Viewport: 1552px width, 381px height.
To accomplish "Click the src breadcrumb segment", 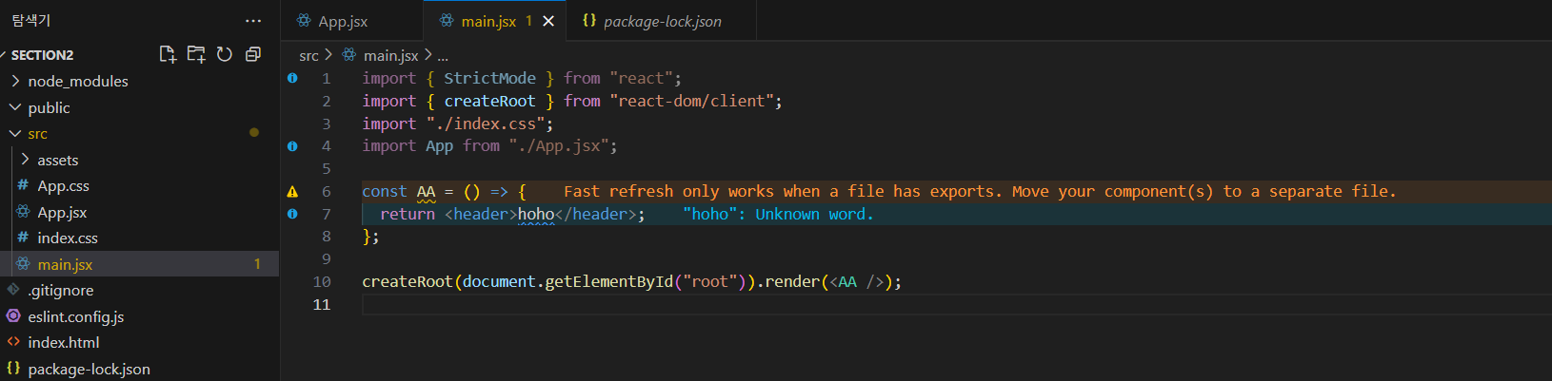I will [308, 56].
